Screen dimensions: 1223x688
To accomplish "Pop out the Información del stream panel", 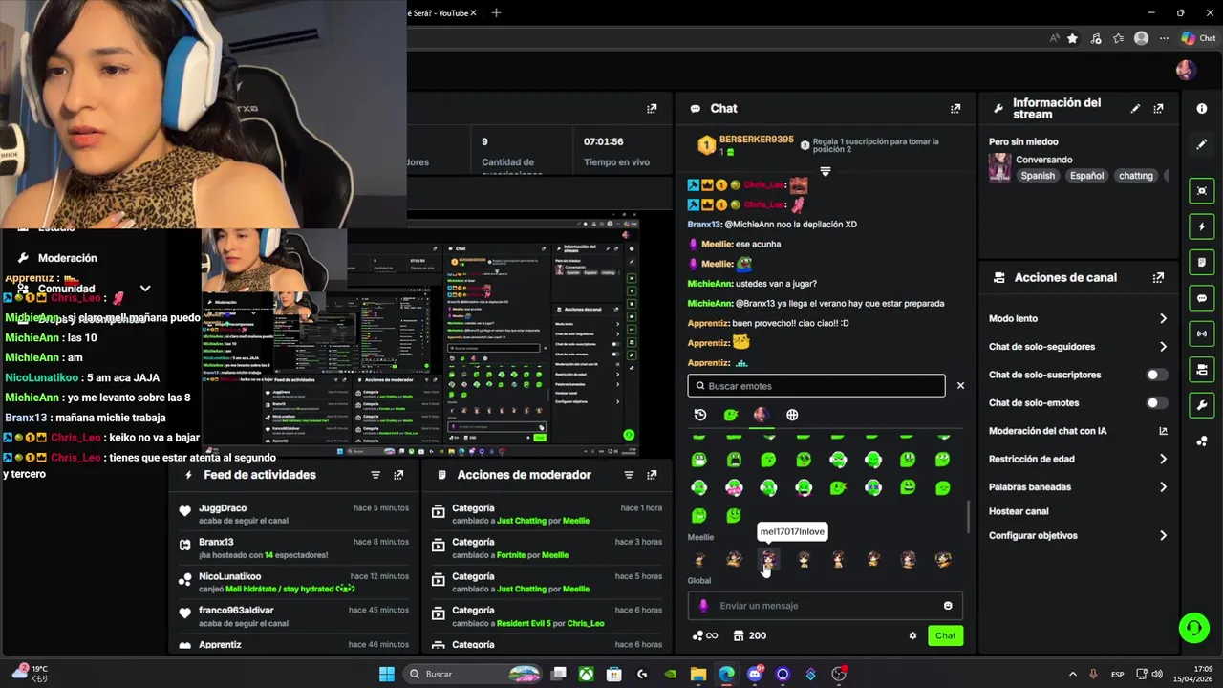I will pyautogui.click(x=1158, y=109).
